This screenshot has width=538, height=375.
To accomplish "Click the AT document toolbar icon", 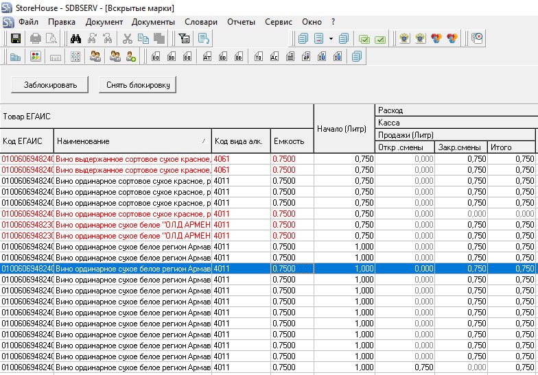I will [207, 57].
